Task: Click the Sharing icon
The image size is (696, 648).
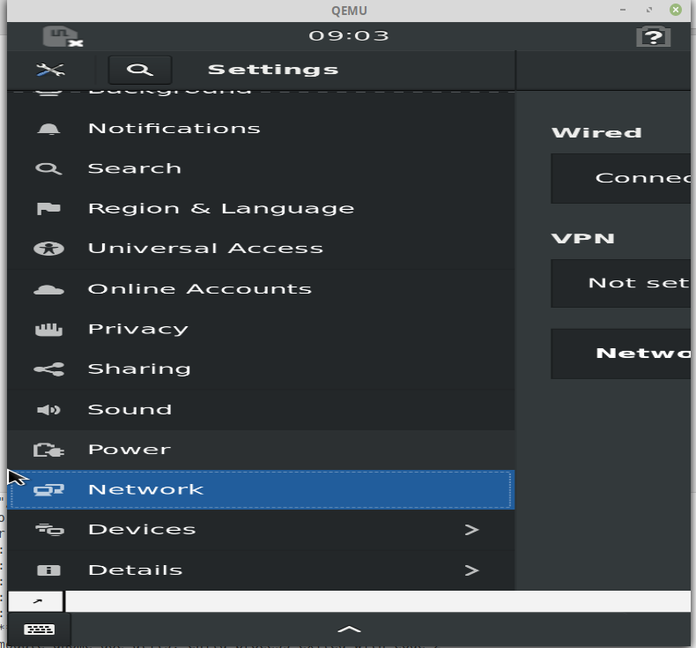Action: 48,369
